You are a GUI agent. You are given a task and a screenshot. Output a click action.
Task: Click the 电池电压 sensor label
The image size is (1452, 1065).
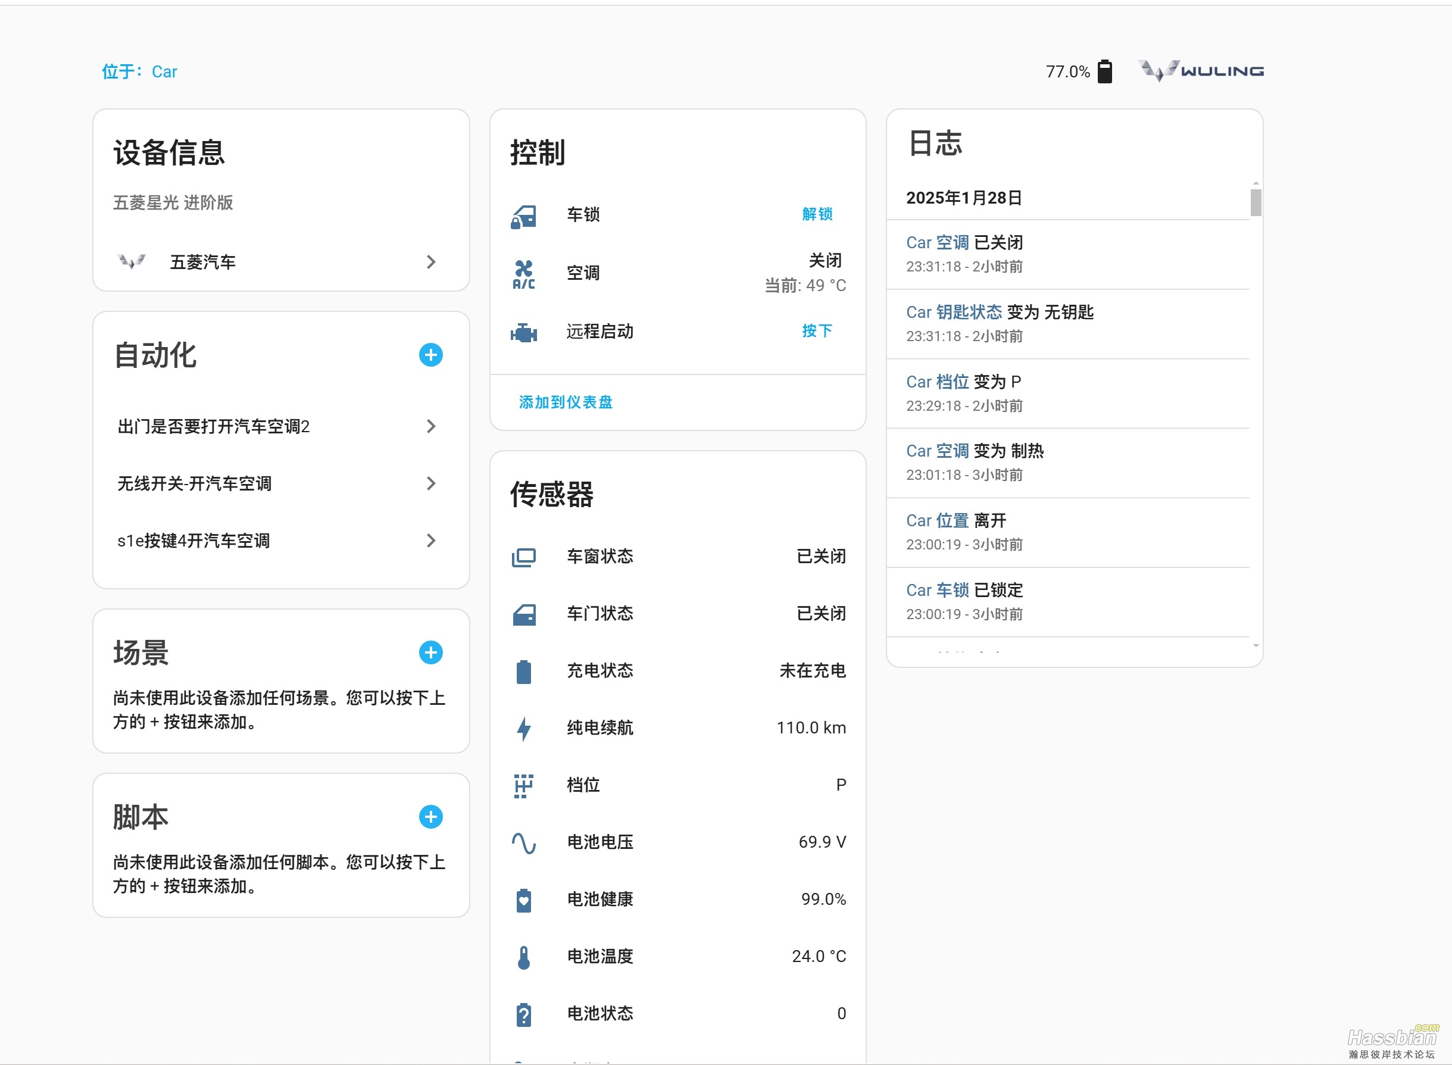[599, 842]
